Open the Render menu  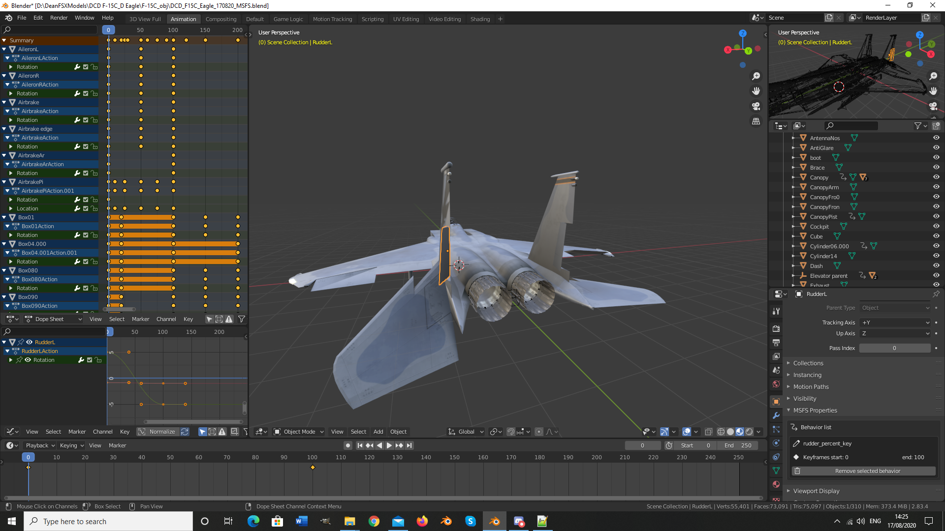(x=59, y=18)
